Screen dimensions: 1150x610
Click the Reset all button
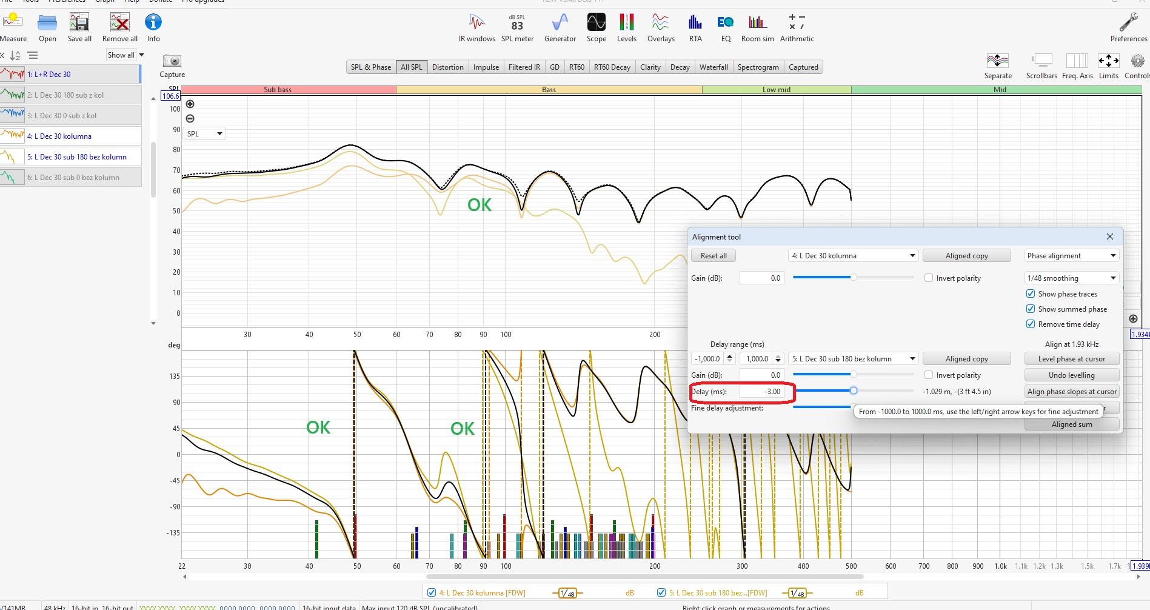pos(714,256)
